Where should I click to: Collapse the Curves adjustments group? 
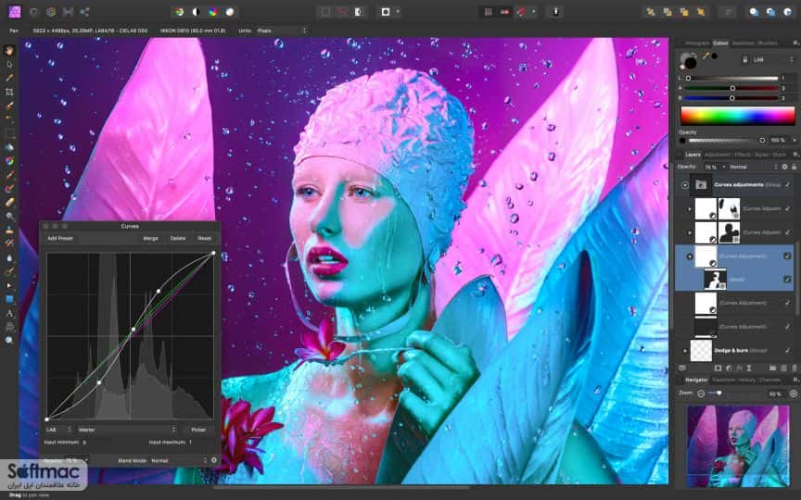click(685, 185)
